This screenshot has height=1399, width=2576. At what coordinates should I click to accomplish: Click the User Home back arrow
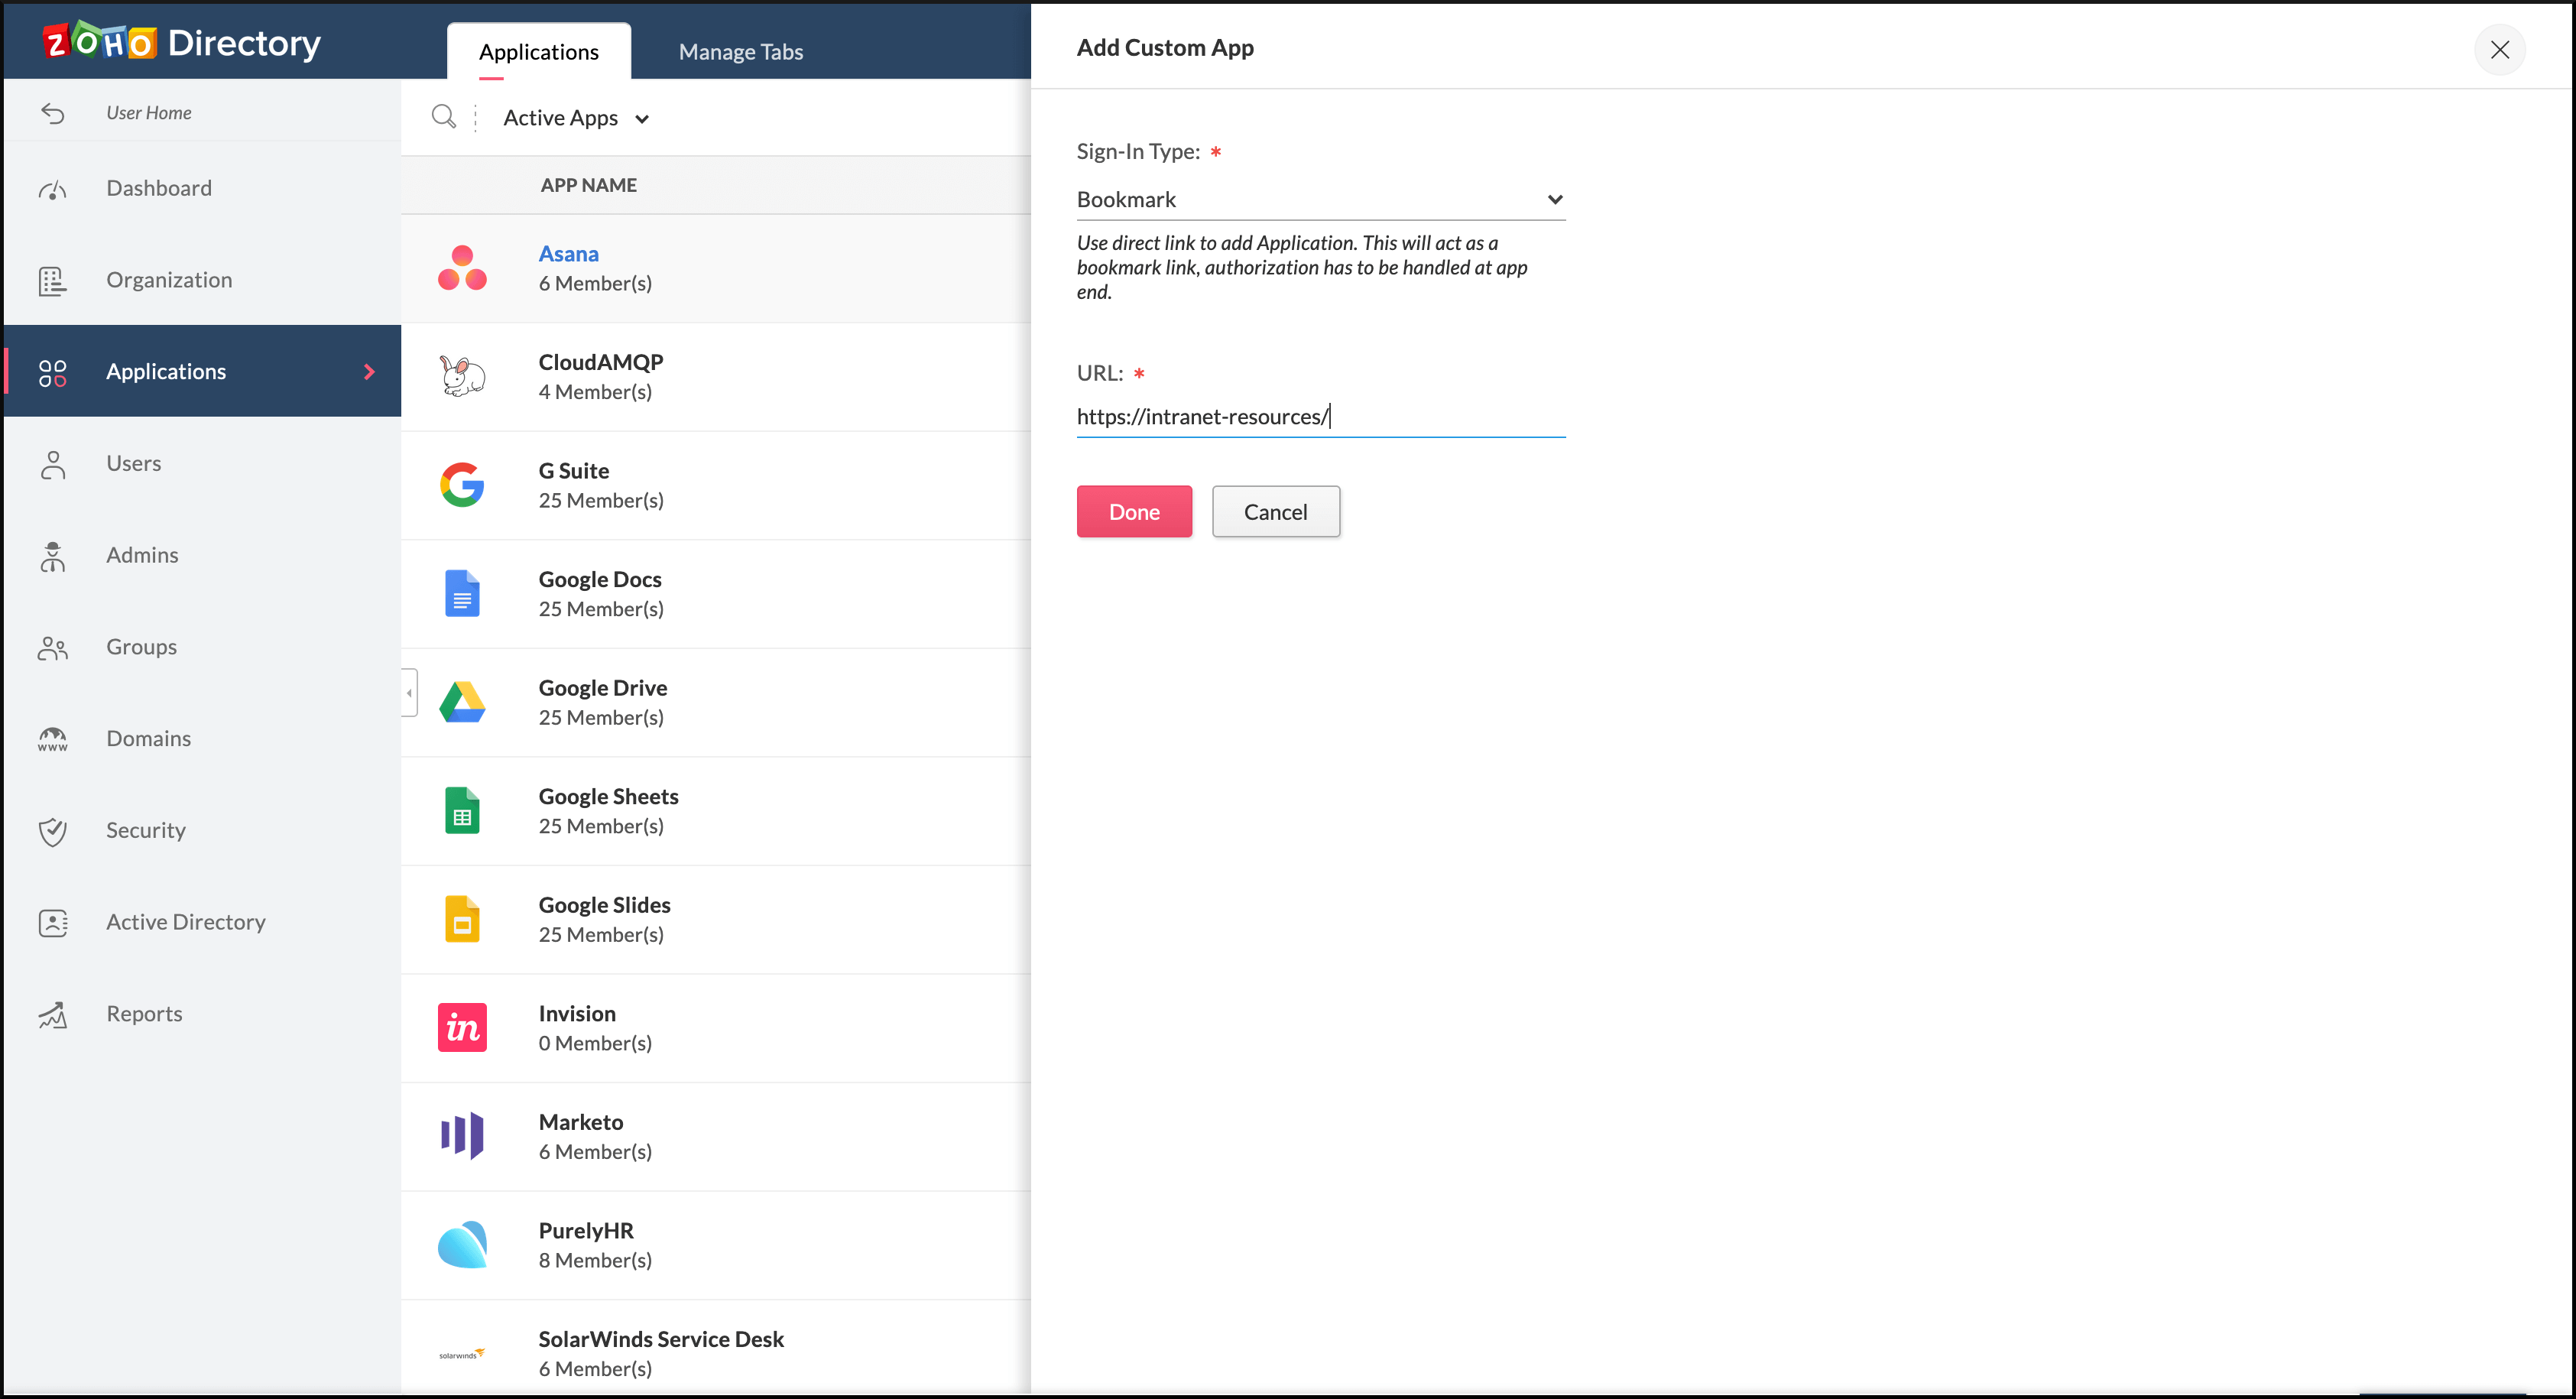[x=53, y=113]
